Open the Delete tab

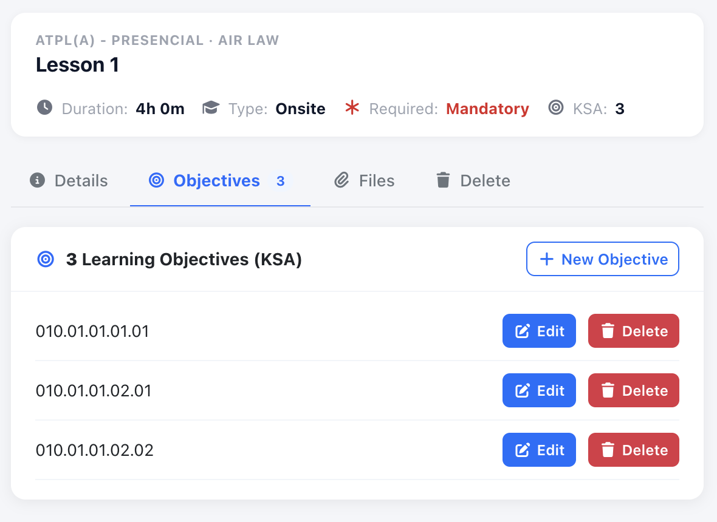tap(473, 181)
